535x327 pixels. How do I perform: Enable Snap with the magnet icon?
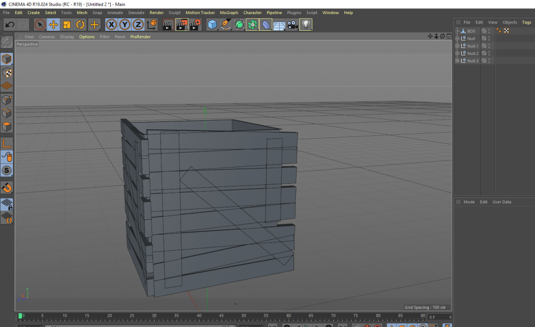coord(7,188)
